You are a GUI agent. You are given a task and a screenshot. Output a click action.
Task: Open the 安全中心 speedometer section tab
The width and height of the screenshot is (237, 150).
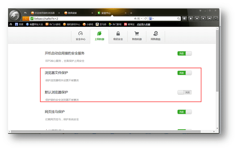tap(81, 36)
